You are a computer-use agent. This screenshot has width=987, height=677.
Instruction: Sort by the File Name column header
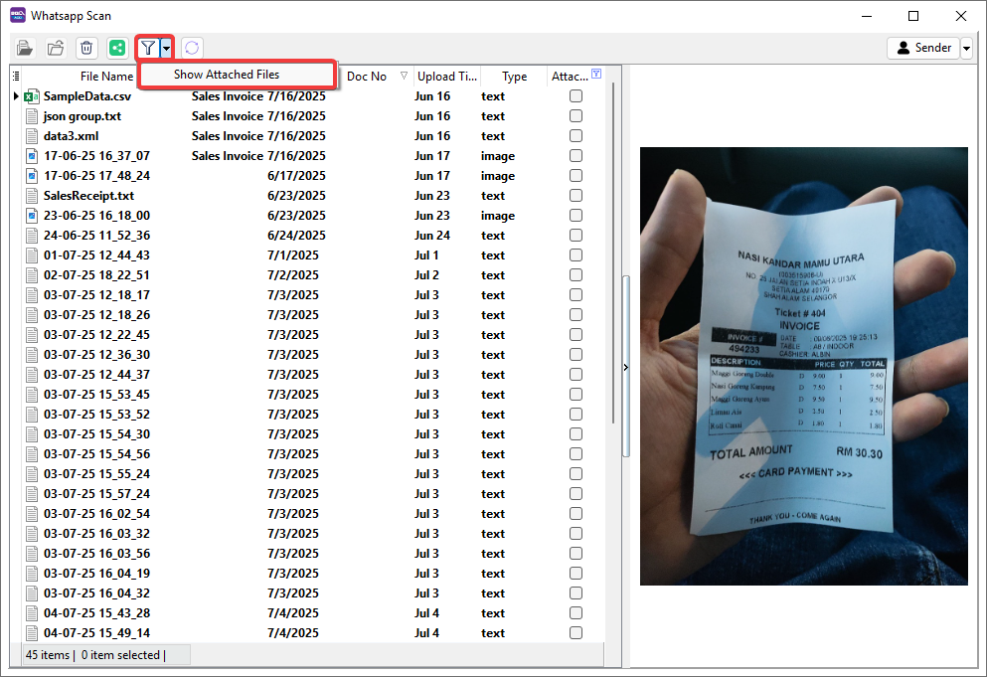[106, 77]
